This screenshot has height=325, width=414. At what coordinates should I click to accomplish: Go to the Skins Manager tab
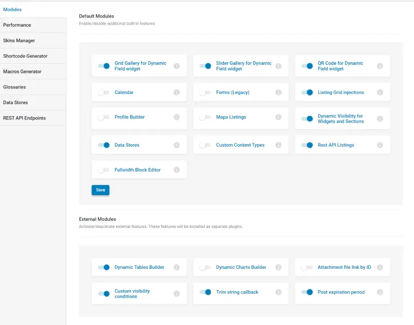pyautogui.click(x=19, y=40)
